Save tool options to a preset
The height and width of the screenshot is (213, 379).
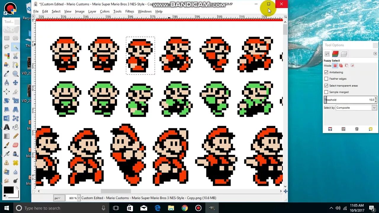tap(330, 129)
